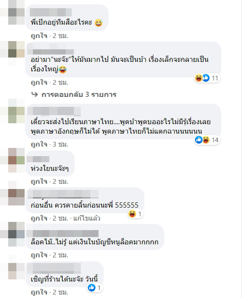Like the ห่วงใยนะจ๊ะๆ comment
The width and height of the screenshot is (242, 298).
click(39, 182)
